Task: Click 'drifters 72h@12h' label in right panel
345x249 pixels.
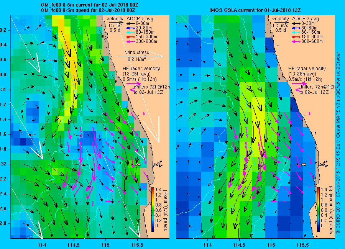Action: coord(317,87)
